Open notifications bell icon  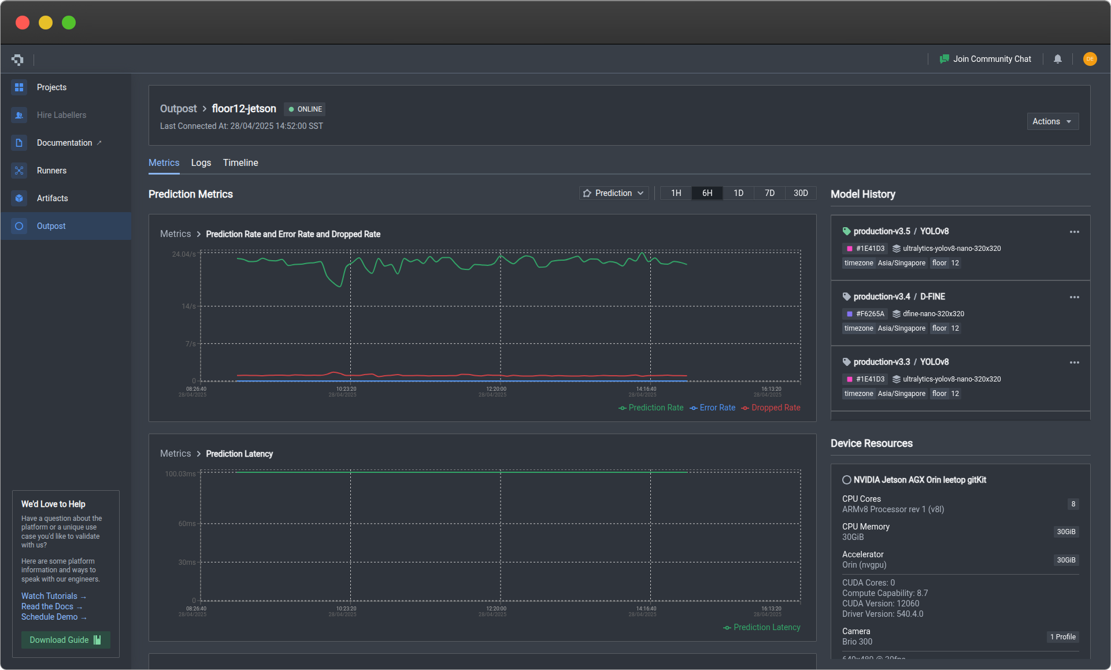[x=1057, y=59]
